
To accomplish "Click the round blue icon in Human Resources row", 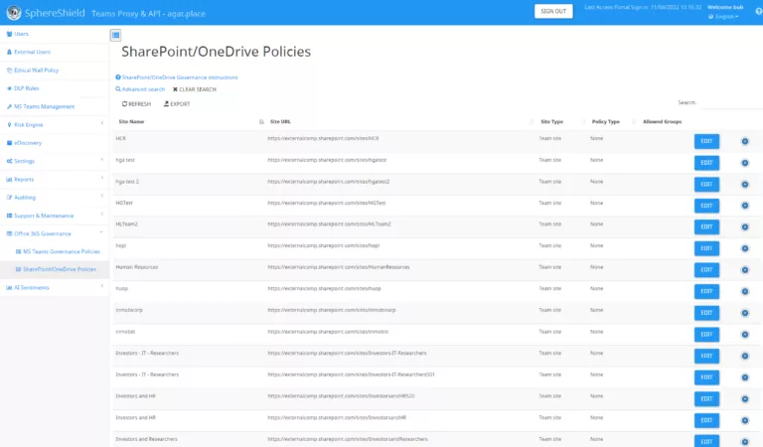I will click(x=745, y=270).
